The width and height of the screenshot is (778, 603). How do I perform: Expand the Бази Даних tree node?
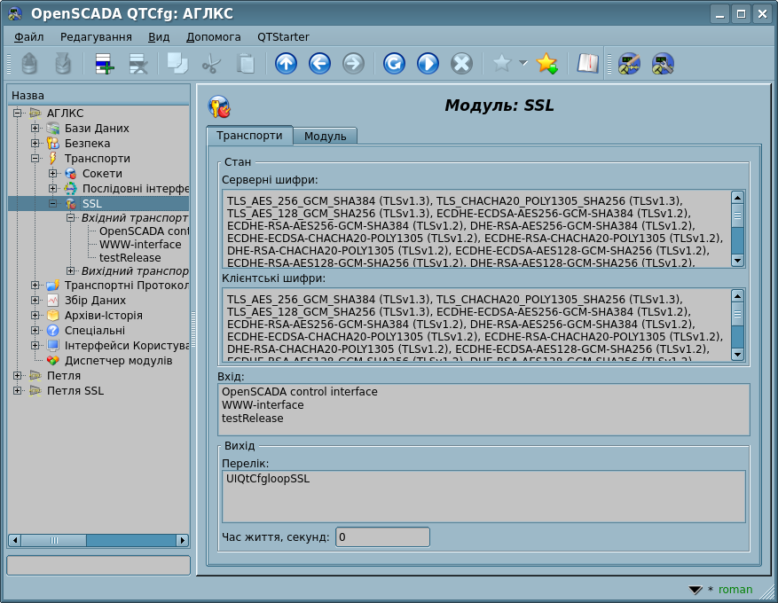point(35,129)
